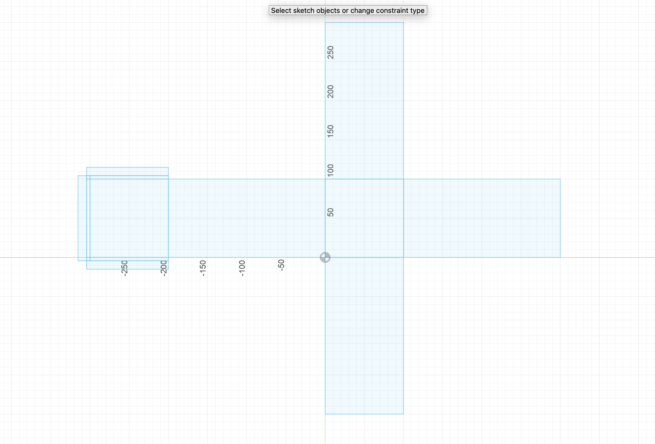The height and width of the screenshot is (444, 655).
Task: Click the top edge line of the upper rectangle
Action: click(x=364, y=22)
